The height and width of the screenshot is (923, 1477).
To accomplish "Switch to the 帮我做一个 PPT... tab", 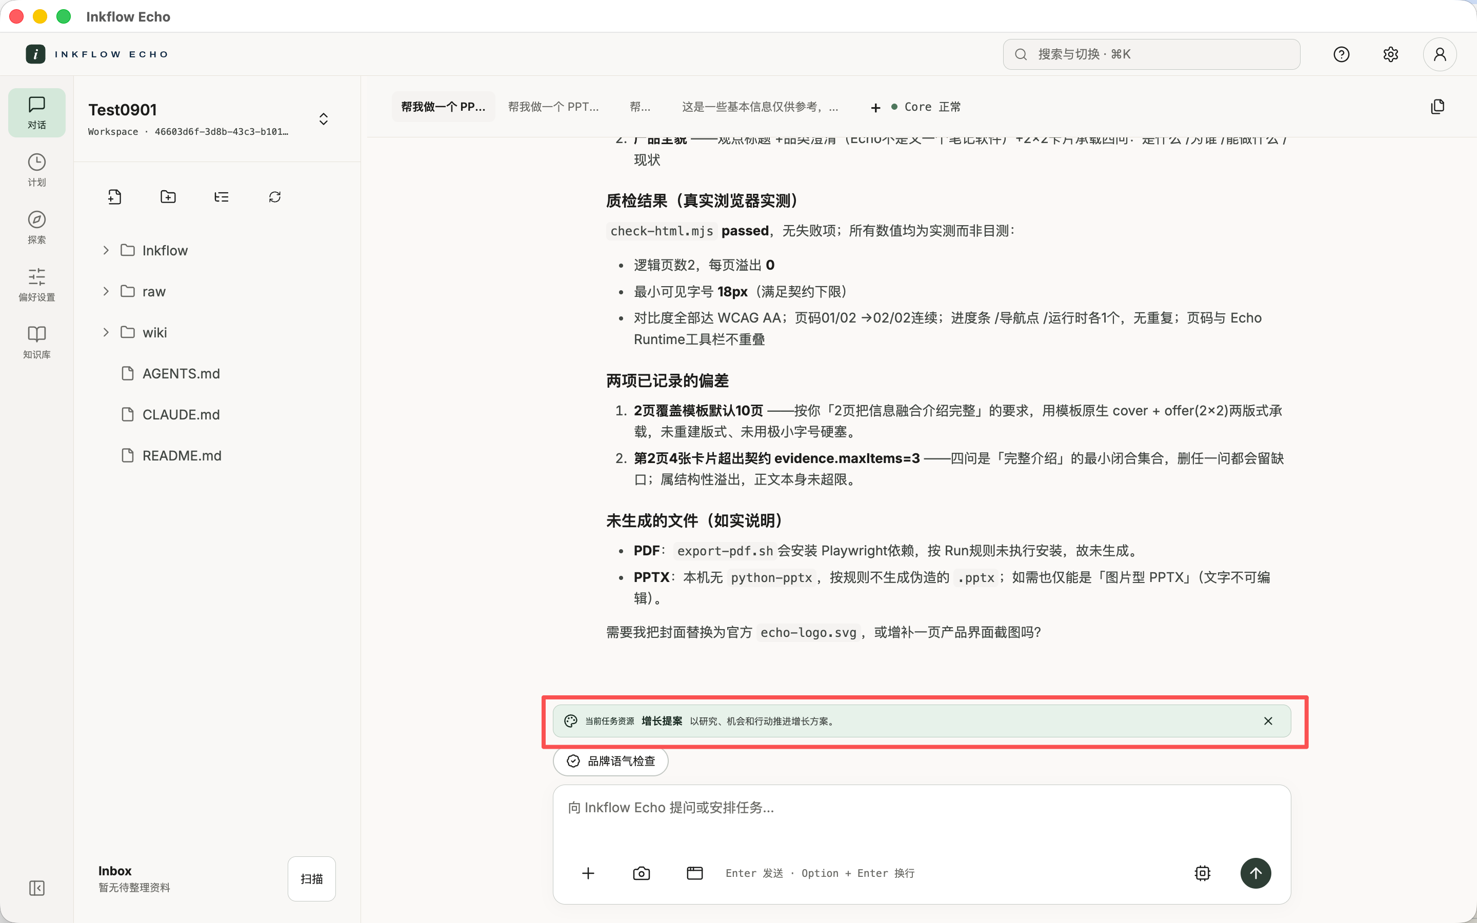I will point(553,107).
